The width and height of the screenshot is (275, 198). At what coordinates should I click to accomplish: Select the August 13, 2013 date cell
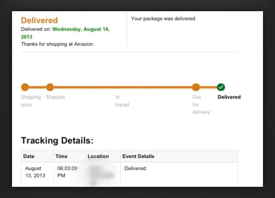pyautogui.click(x=35, y=172)
